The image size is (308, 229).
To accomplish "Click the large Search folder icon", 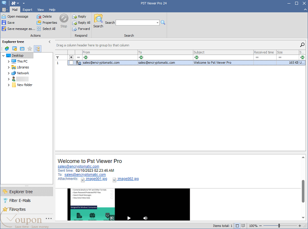I will (98, 18).
